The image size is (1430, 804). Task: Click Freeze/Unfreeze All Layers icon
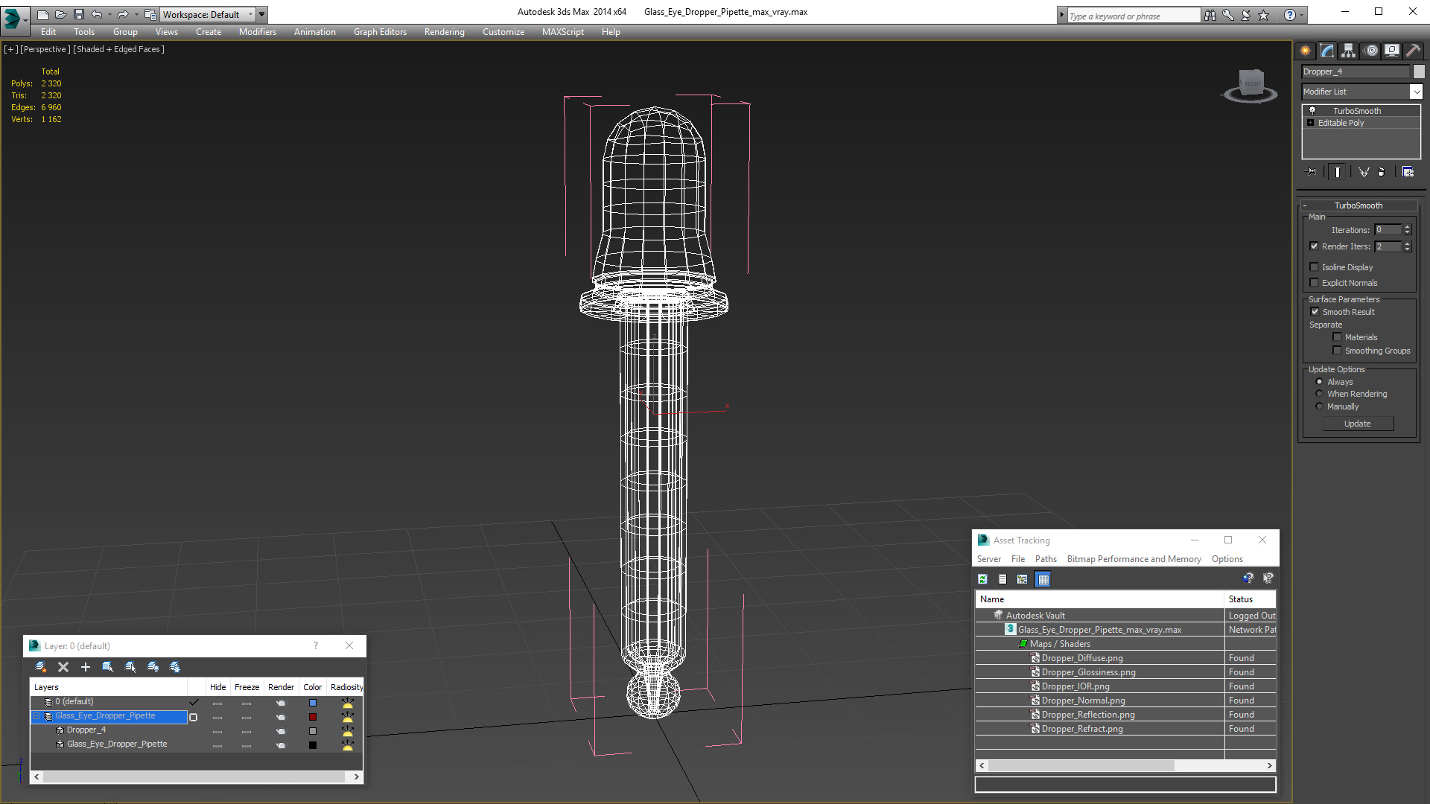click(175, 667)
